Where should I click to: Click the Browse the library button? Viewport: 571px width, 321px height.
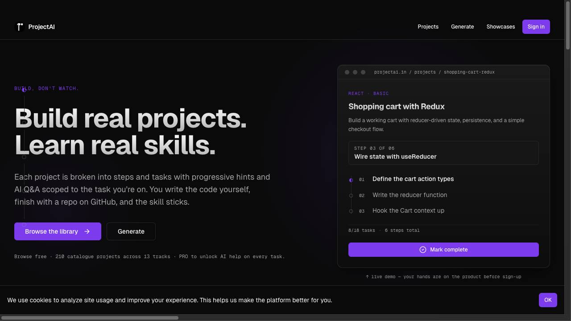(x=58, y=231)
